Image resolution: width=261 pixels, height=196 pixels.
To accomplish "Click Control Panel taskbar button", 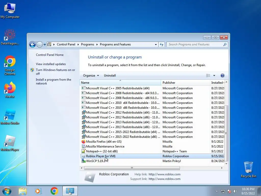I will pos(70,191).
